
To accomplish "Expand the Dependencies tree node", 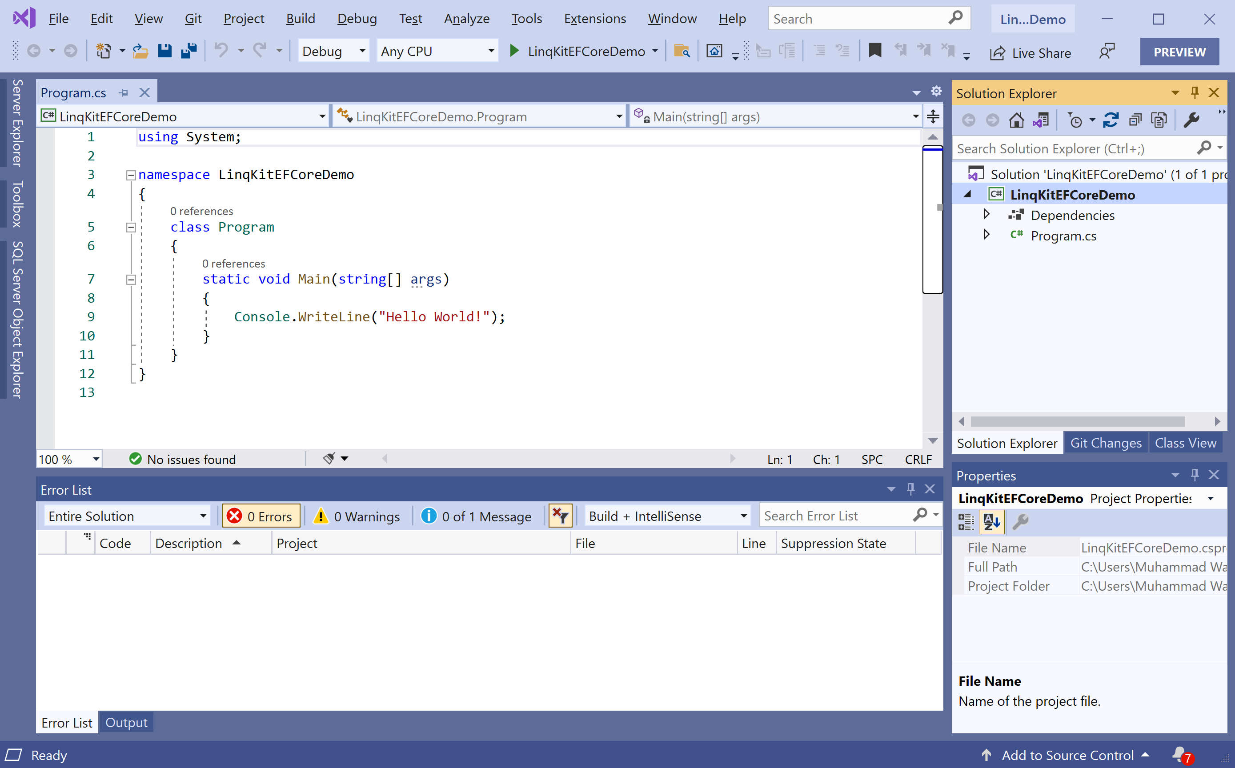I will 986,214.
